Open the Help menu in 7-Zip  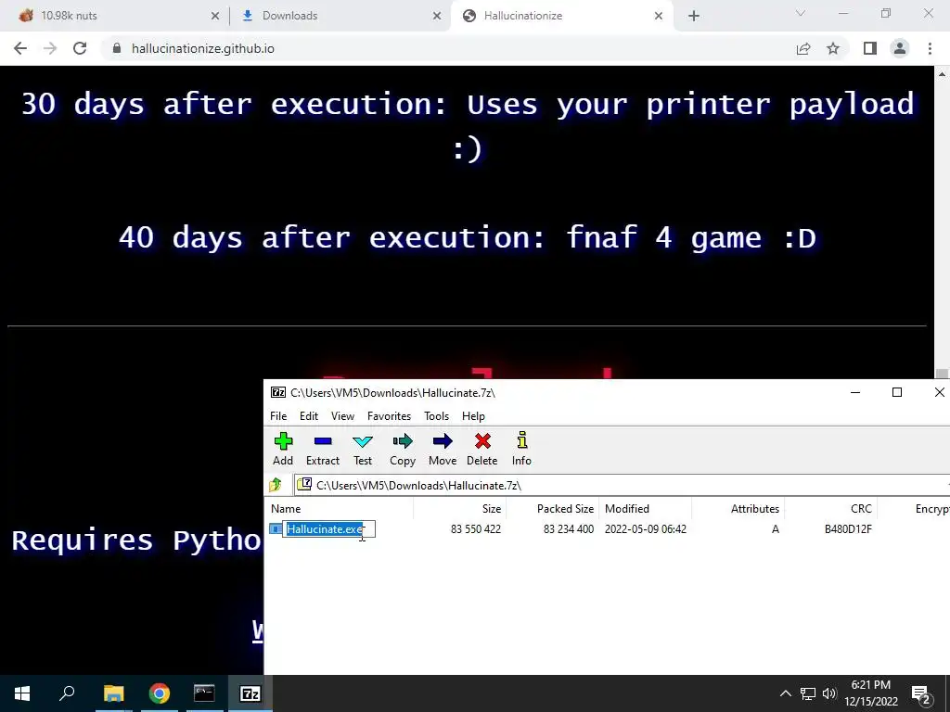tap(473, 416)
